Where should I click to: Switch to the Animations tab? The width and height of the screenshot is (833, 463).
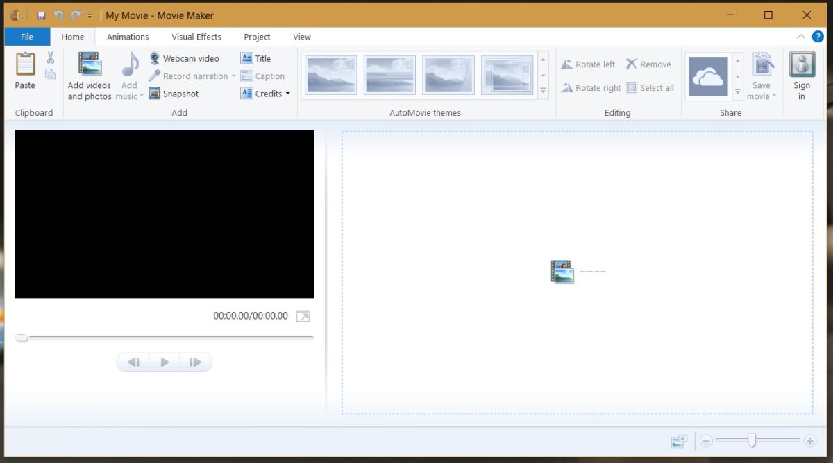[127, 37]
